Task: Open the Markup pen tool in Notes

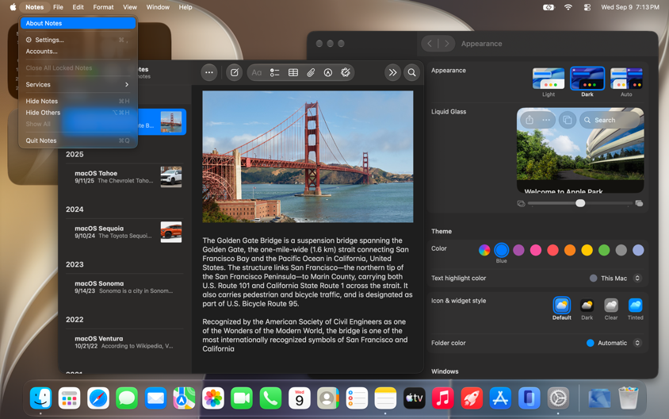Action: pyautogui.click(x=327, y=72)
